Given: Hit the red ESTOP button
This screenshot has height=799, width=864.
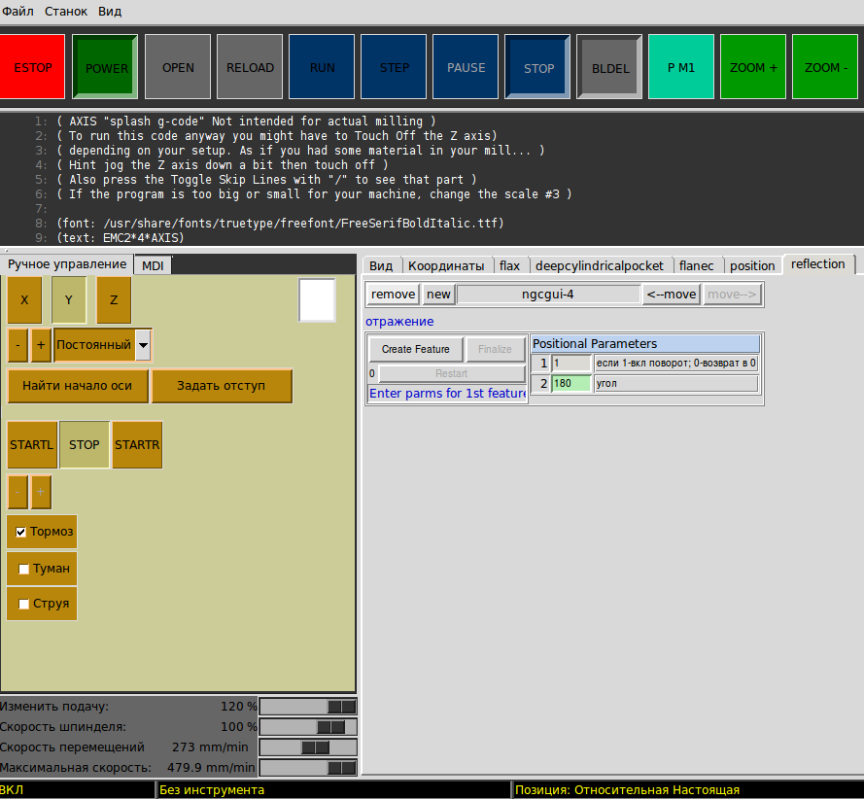Looking at the screenshot, I should (x=32, y=67).
